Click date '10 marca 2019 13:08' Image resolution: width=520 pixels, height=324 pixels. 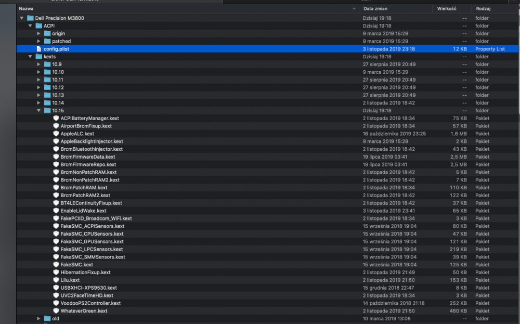[386, 319]
